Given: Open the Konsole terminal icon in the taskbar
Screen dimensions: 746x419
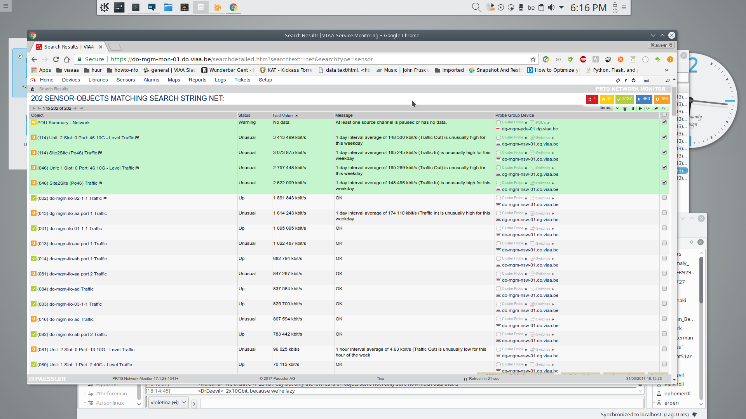Looking at the screenshot, I should click(136, 7).
